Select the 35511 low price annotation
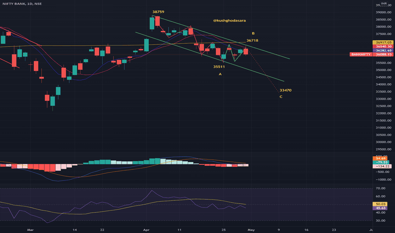Screen dimensions: 395x233 (x=219, y=67)
